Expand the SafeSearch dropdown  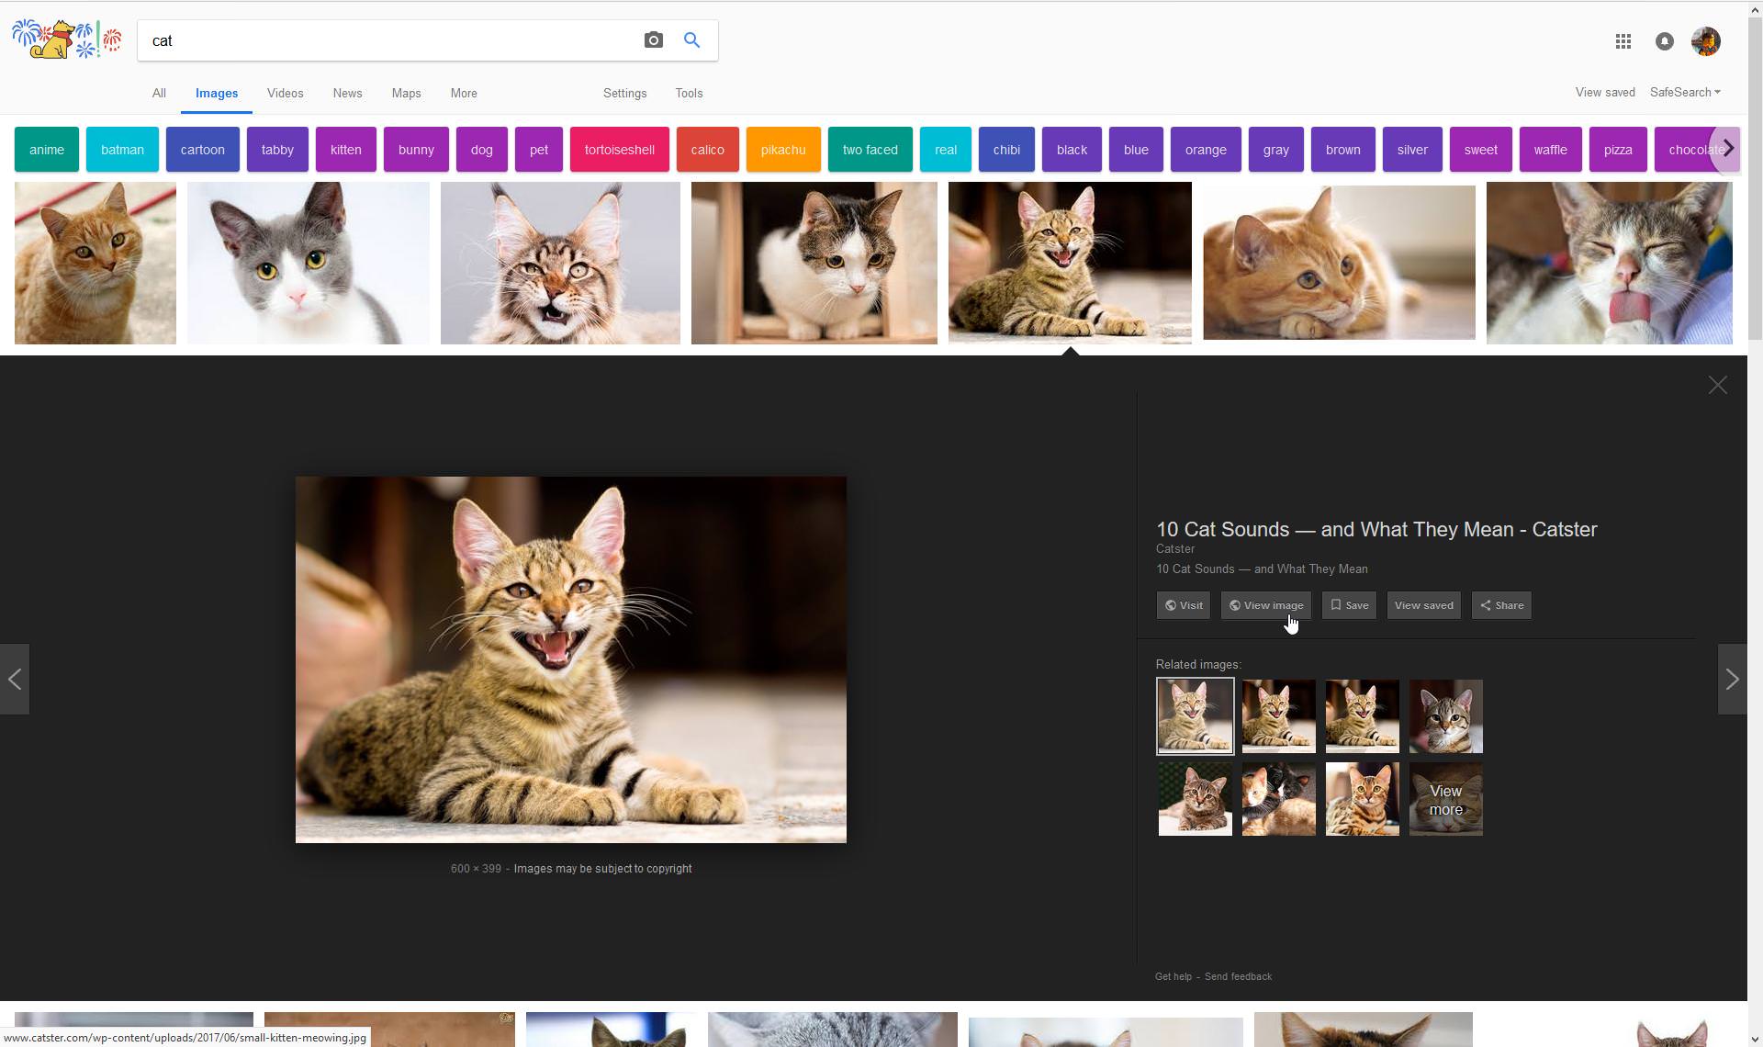(x=1684, y=93)
